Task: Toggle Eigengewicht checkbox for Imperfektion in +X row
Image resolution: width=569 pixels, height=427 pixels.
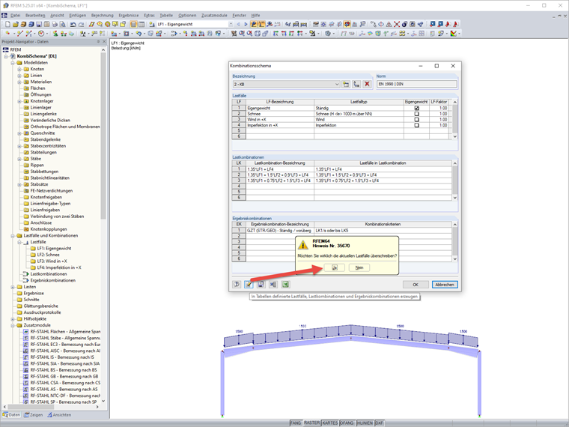Action: tap(416, 125)
